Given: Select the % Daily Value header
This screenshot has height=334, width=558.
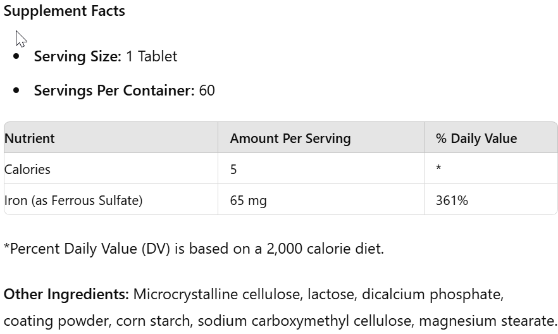Looking at the screenshot, I should pyautogui.click(x=476, y=139).
